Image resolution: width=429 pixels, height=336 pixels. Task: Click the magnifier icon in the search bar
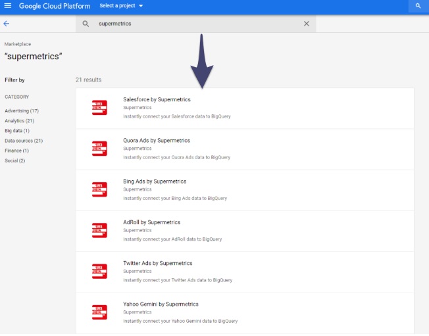(86, 24)
